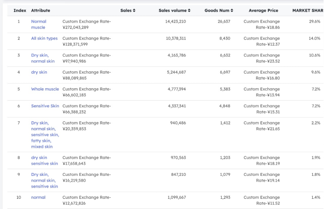This screenshot has height=209, width=324.
Task: Open the Sensitive Skin attribute link
Action: (45, 106)
